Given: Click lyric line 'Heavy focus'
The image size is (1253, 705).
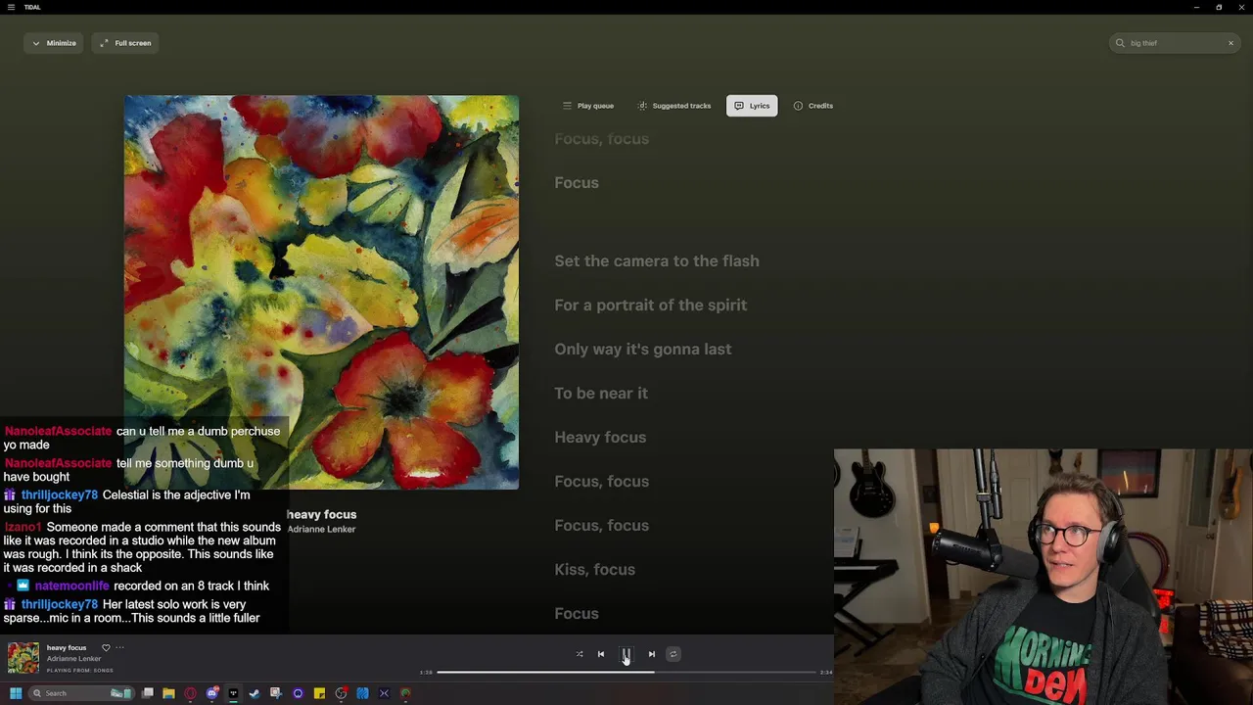Looking at the screenshot, I should pos(600,438).
